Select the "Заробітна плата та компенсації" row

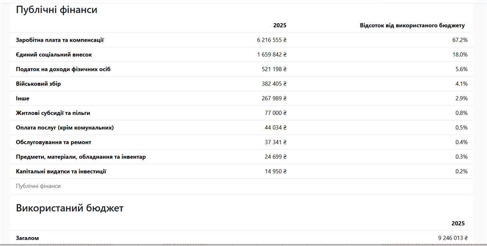[242, 40]
